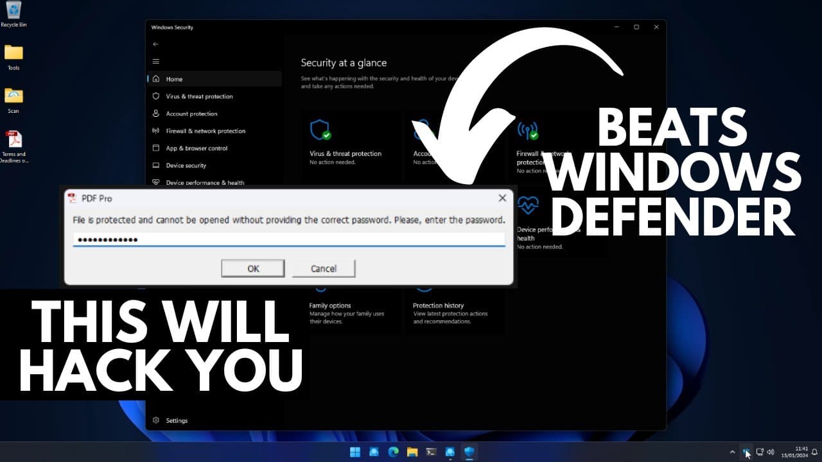The width and height of the screenshot is (822, 462).
Task: Select the Terms and Deadlines PDF file
Action: coord(13,147)
